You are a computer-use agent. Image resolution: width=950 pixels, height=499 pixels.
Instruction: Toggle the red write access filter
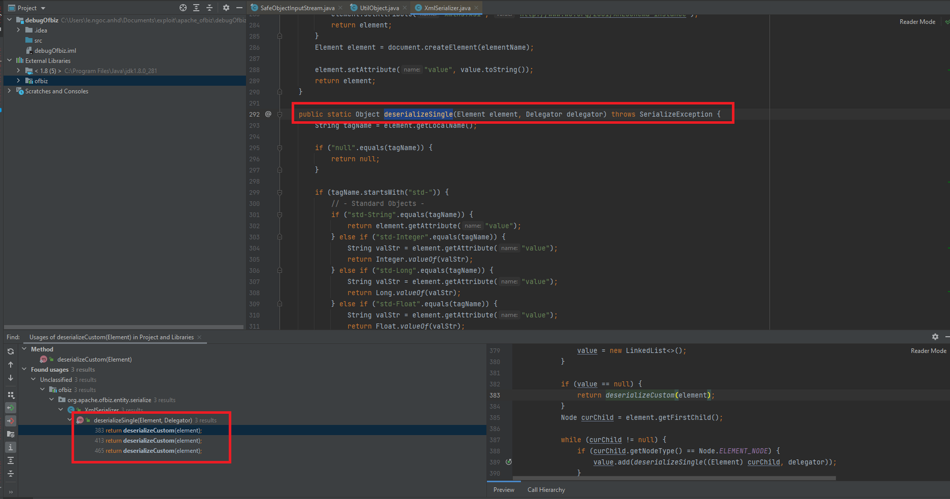coord(10,421)
